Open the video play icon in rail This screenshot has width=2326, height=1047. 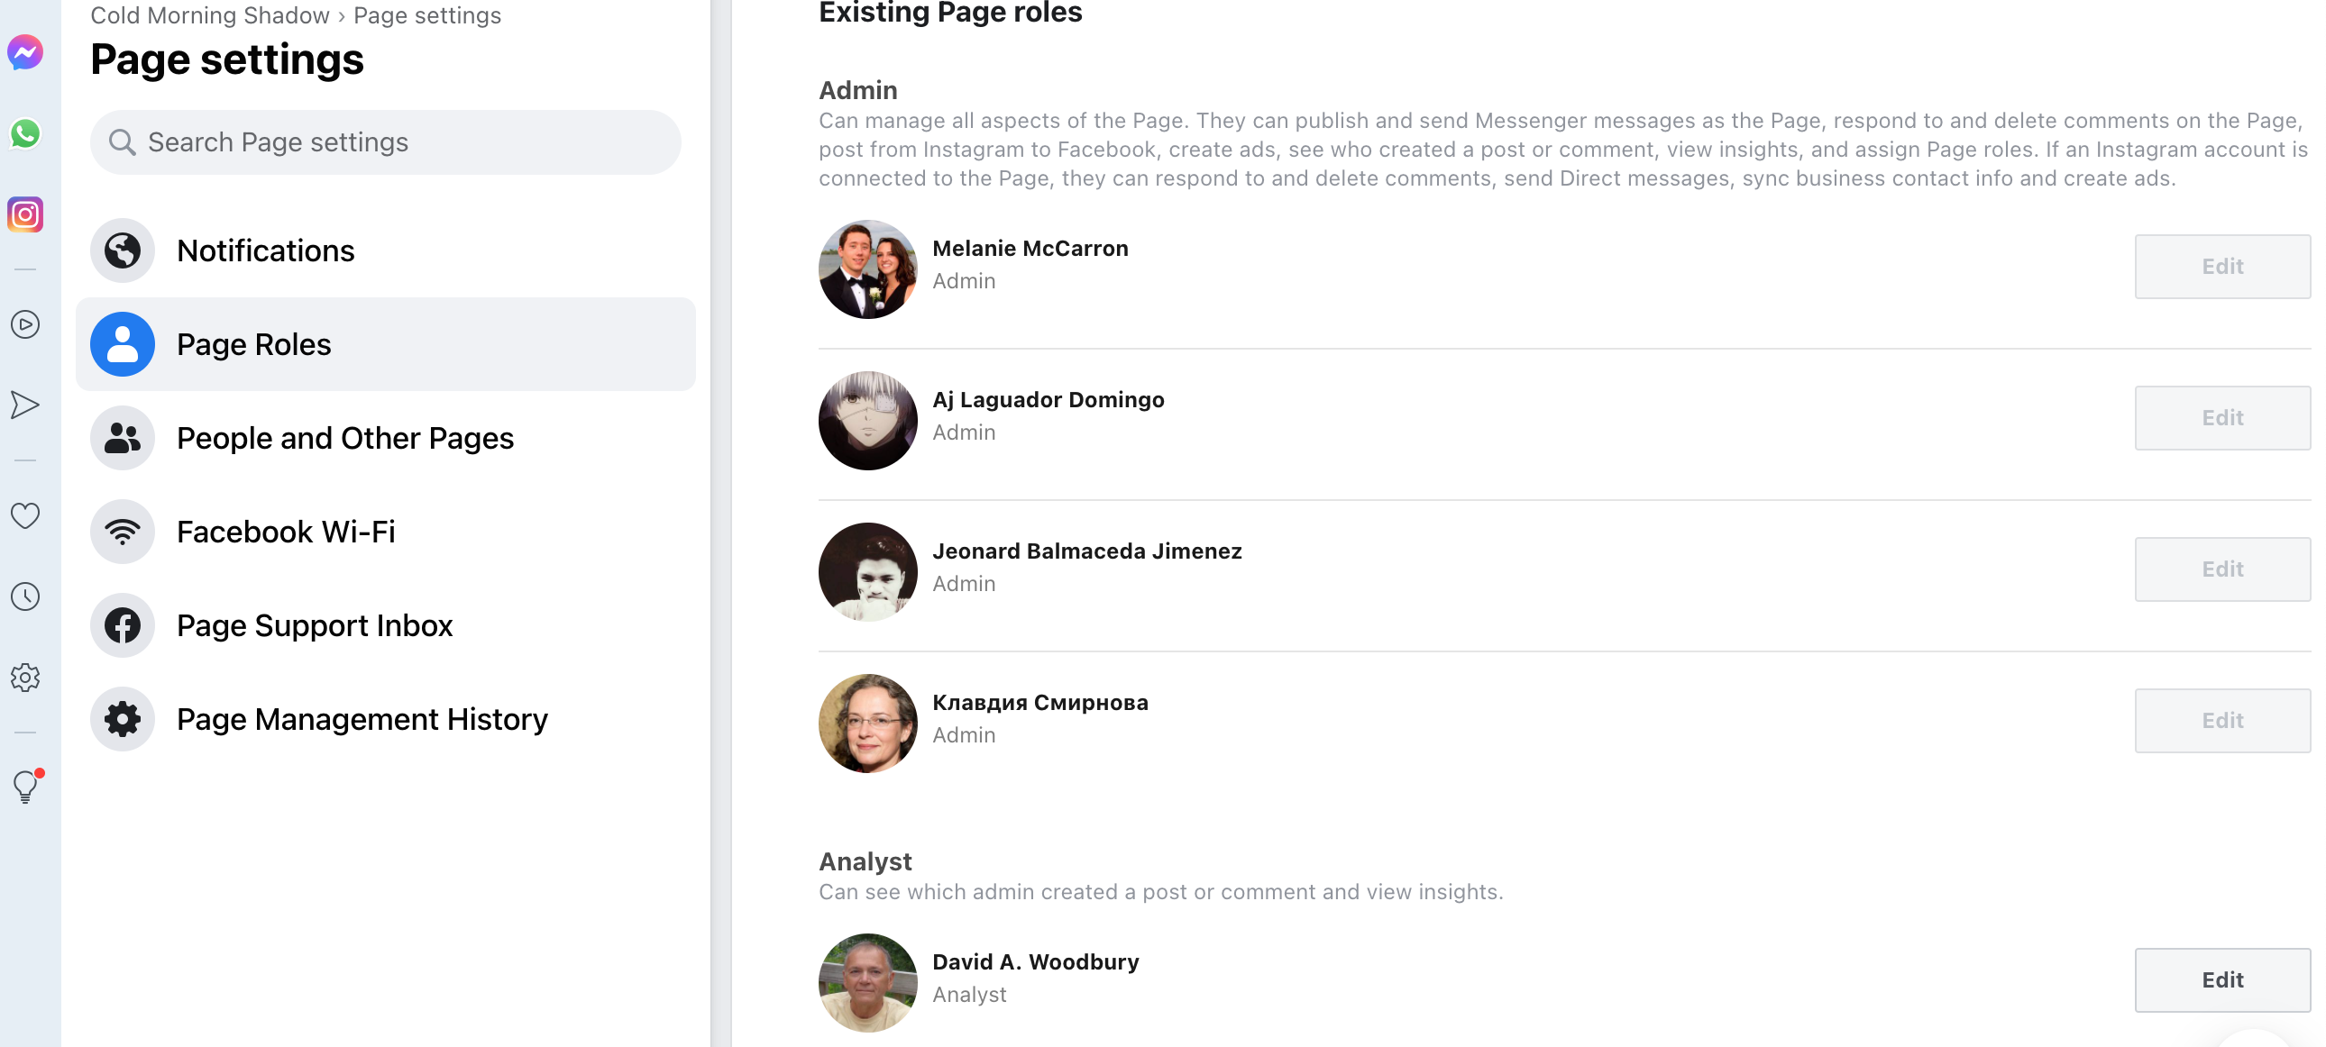pos(25,324)
